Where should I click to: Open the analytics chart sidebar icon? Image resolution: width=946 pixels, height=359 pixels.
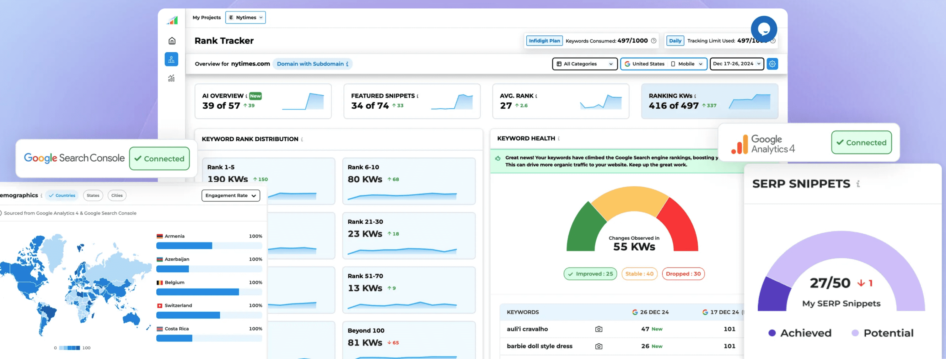(x=171, y=78)
